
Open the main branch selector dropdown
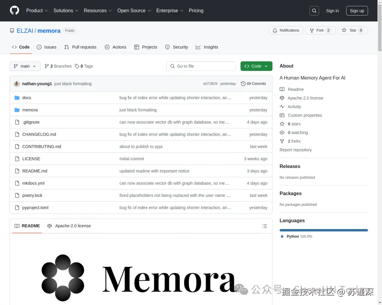pyautogui.click(x=25, y=66)
